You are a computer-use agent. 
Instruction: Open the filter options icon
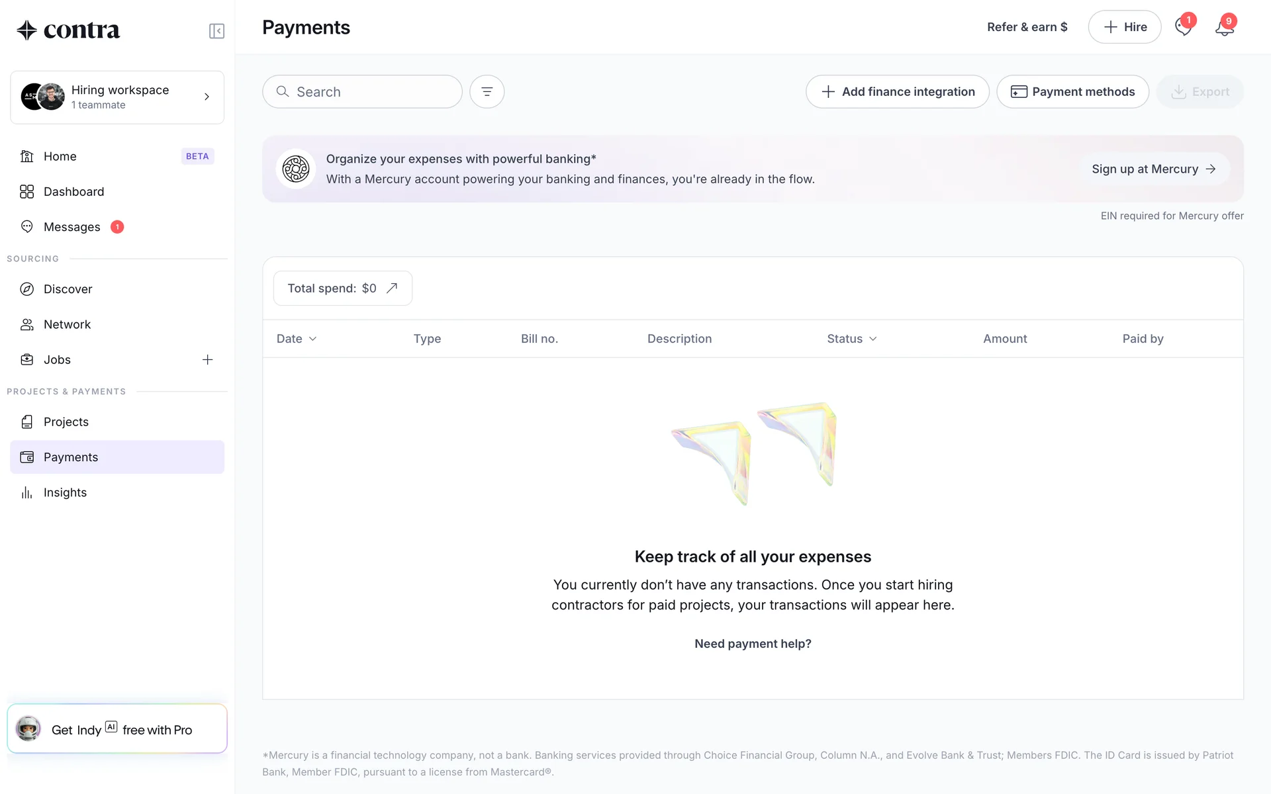click(x=487, y=92)
